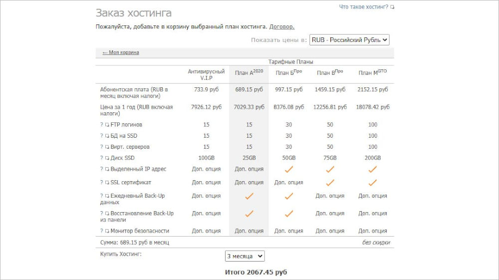Screen dimensions: 499x280
Task: Open the 'Что такое хостинг?' link
Action: click(x=363, y=7)
